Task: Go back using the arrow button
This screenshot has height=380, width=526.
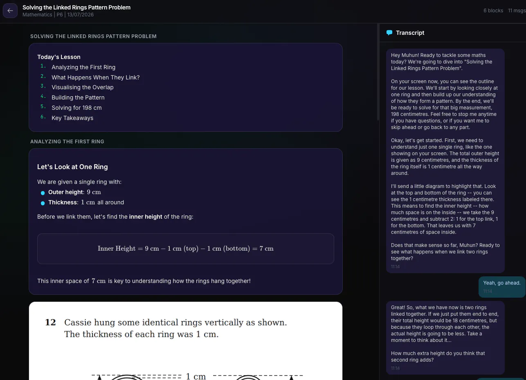Action: pyautogui.click(x=10, y=11)
